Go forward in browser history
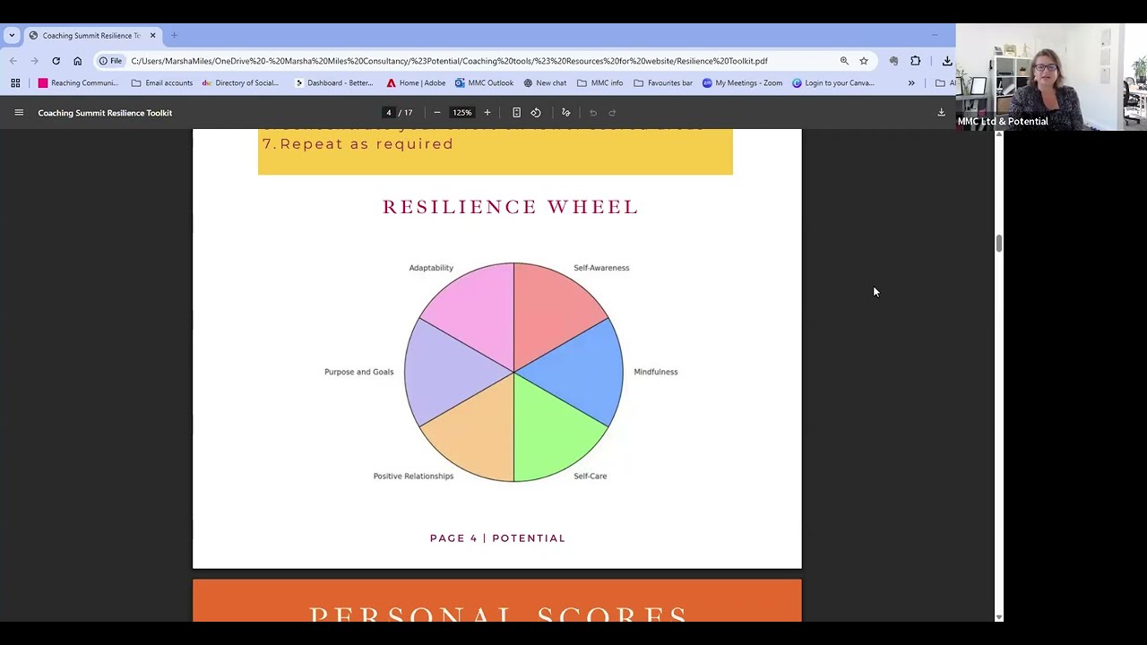The image size is (1147, 645). tap(34, 61)
